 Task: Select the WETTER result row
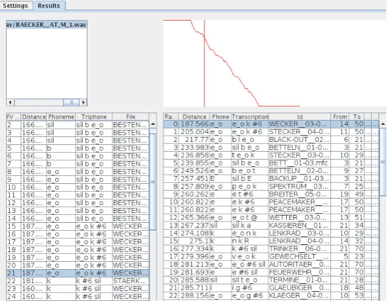pyautogui.click(x=271, y=217)
